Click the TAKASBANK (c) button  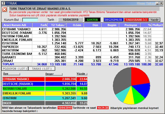136,20
